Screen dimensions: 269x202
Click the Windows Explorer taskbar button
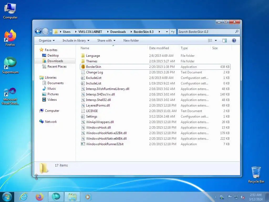(x=72, y=197)
